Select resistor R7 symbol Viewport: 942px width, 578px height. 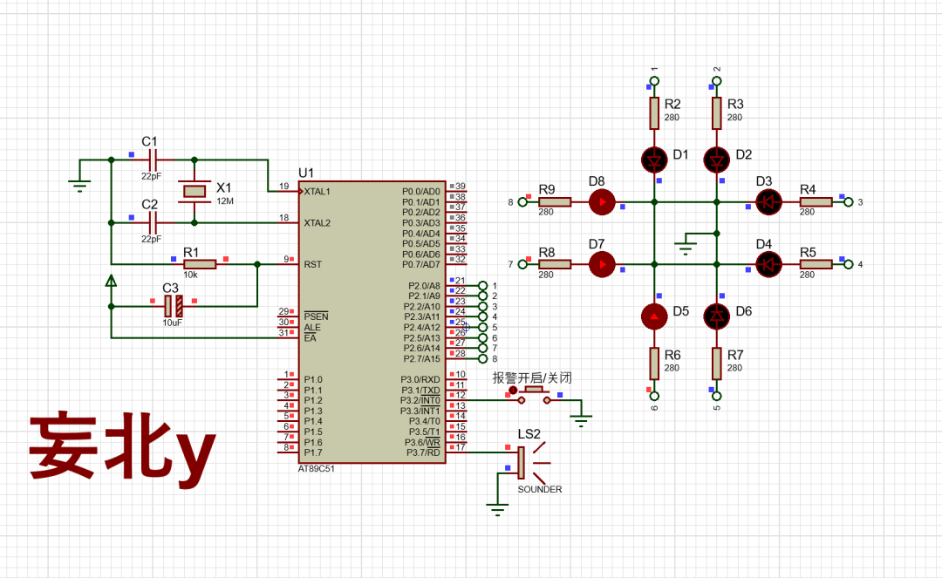point(717,364)
